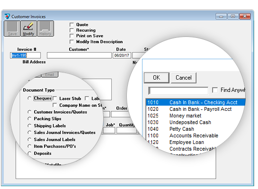Select Sales Journal Labels radio button
The height and width of the screenshot is (189, 258).
click(x=29, y=139)
